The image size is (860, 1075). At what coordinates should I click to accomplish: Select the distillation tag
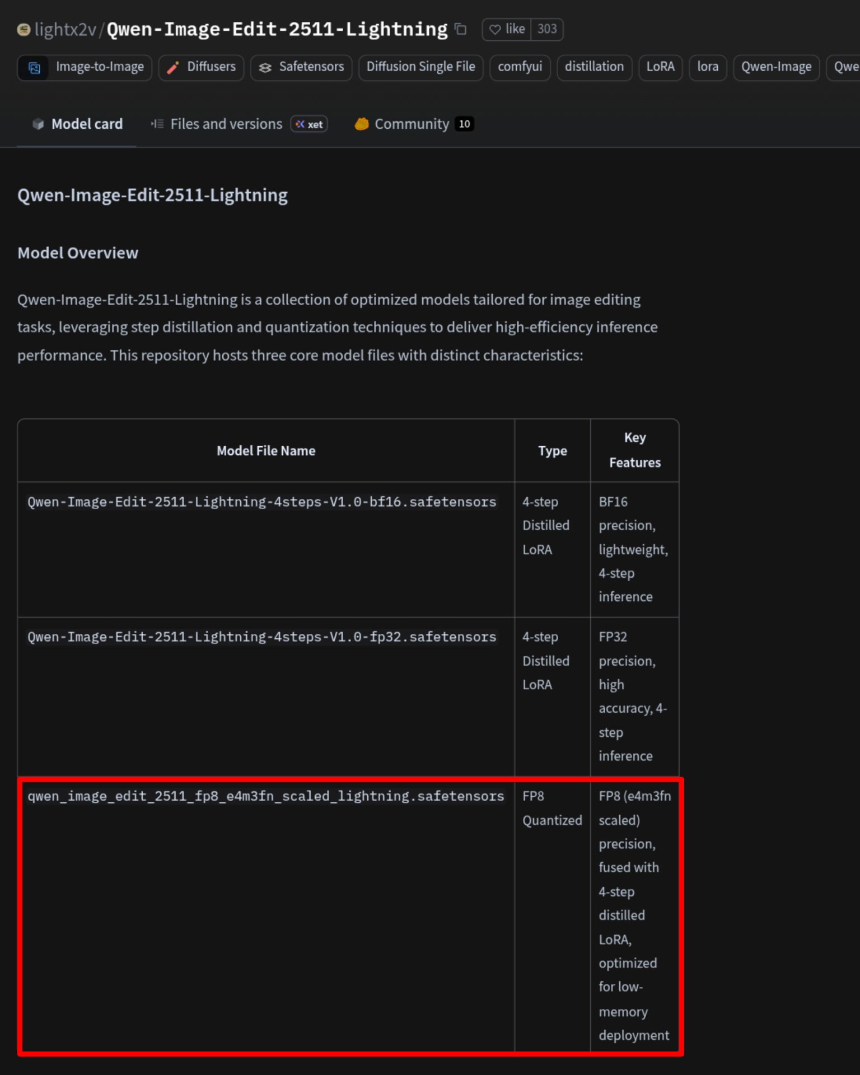tap(594, 67)
